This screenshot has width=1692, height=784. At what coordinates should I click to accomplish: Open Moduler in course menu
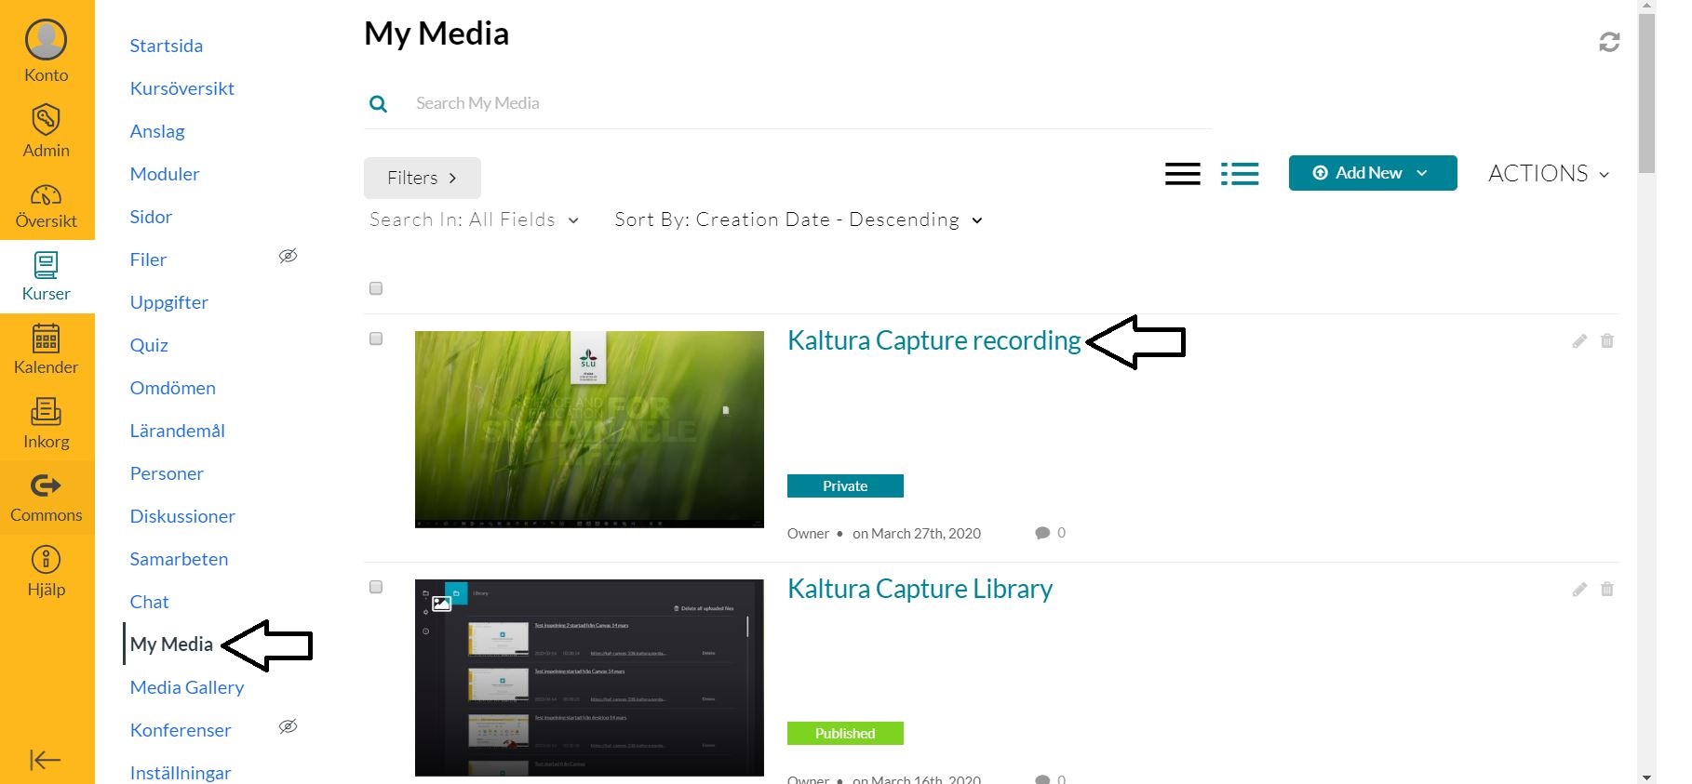tap(165, 174)
